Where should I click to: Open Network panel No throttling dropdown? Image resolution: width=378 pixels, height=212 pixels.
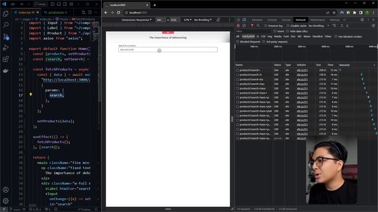[318, 26]
